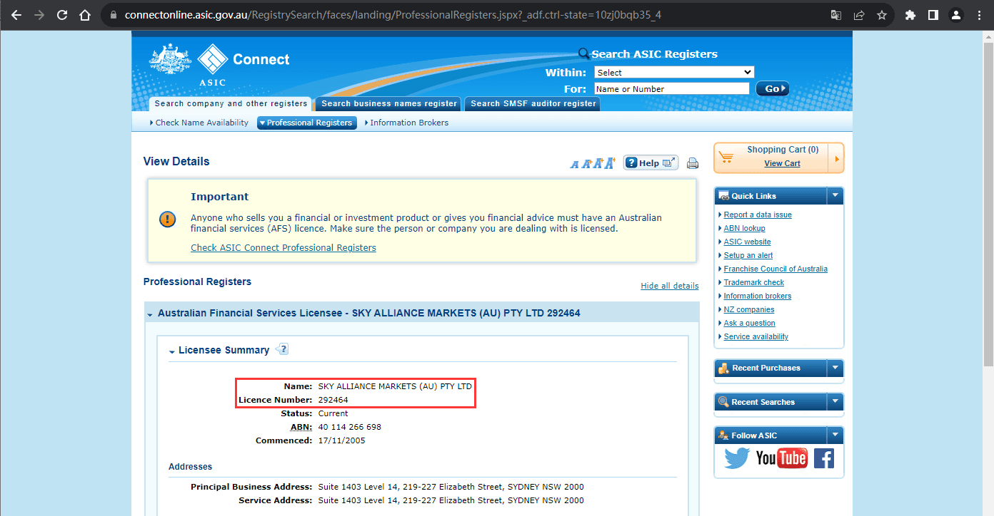The width and height of the screenshot is (994, 516).
Task: Open the translate page icon in address bar
Action: click(836, 15)
